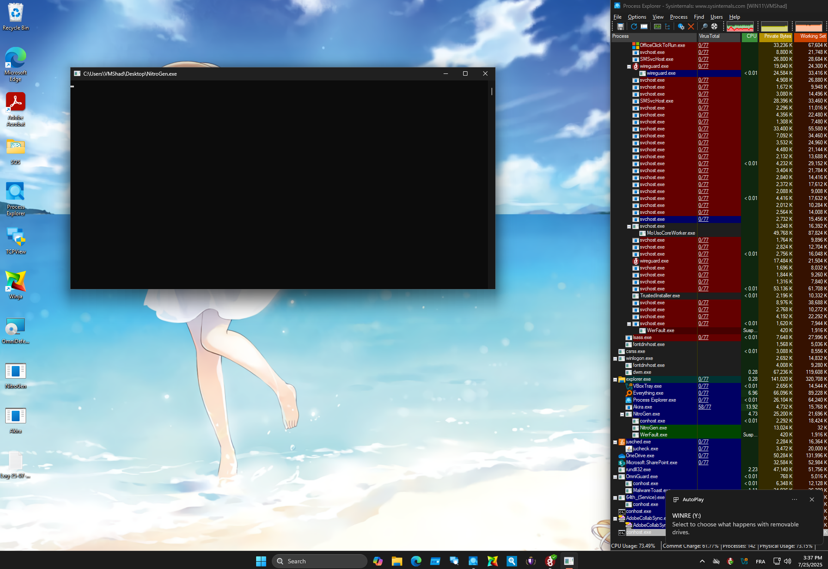
Task: Open the 58/77 VirusTotal link for Akira.exe
Action: click(x=704, y=407)
